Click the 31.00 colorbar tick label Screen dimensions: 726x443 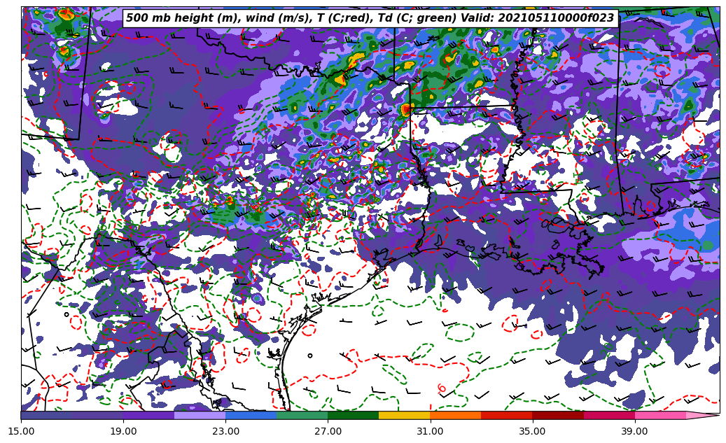(x=430, y=431)
